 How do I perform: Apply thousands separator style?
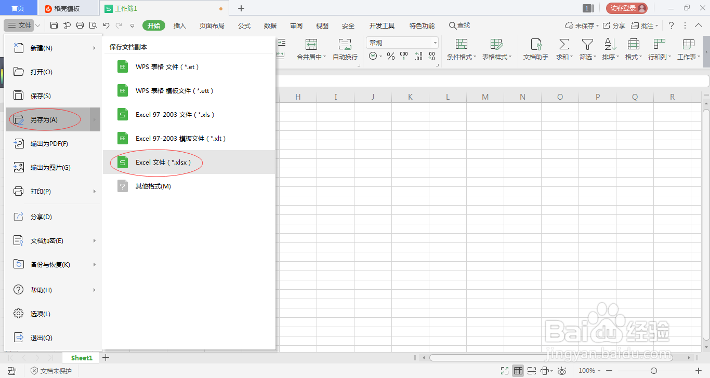[404, 56]
